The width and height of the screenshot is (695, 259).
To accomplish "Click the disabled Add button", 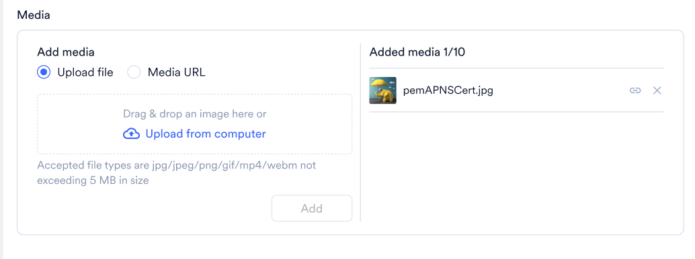I will tap(312, 208).
